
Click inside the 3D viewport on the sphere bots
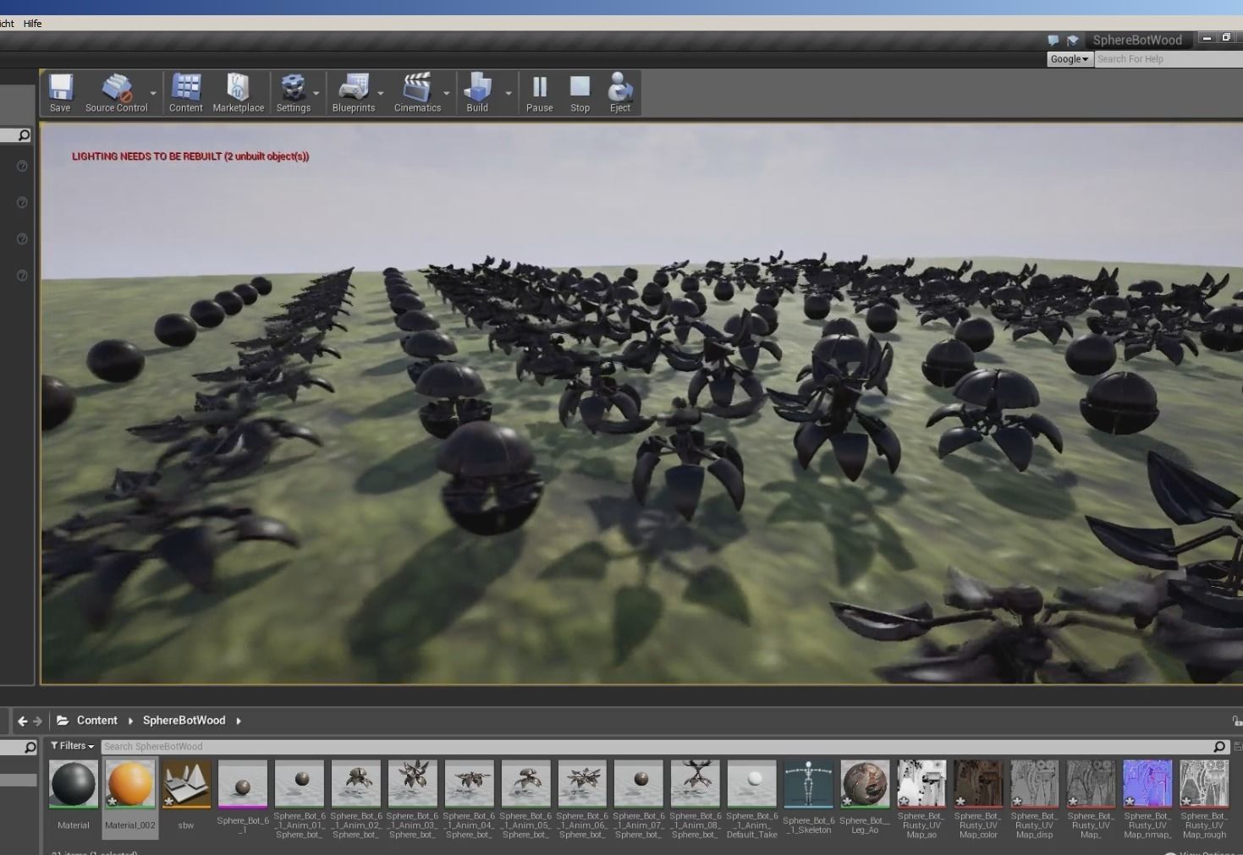(641, 403)
